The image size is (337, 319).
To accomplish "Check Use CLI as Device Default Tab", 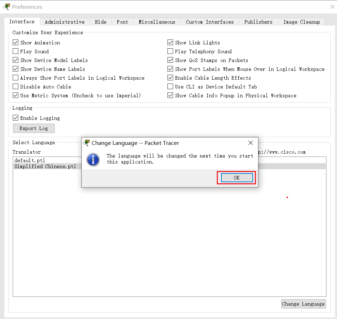I will [x=170, y=86].
